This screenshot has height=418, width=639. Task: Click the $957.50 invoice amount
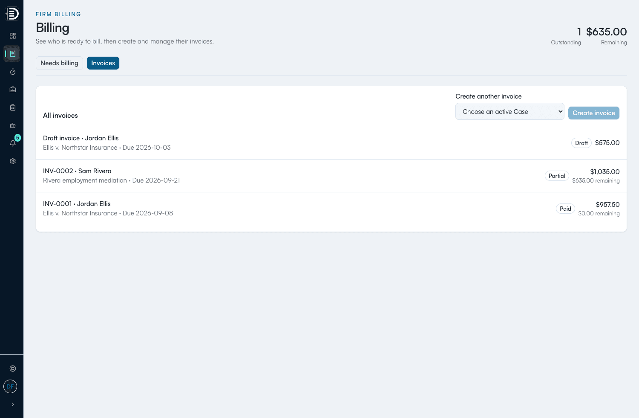[x=608, y=205]
